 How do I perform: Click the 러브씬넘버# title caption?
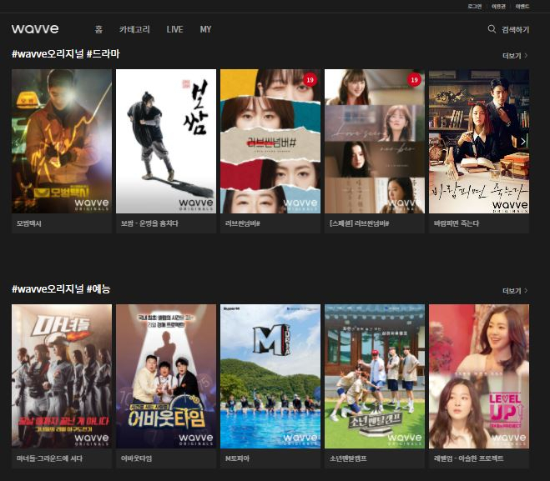(242, 223)
